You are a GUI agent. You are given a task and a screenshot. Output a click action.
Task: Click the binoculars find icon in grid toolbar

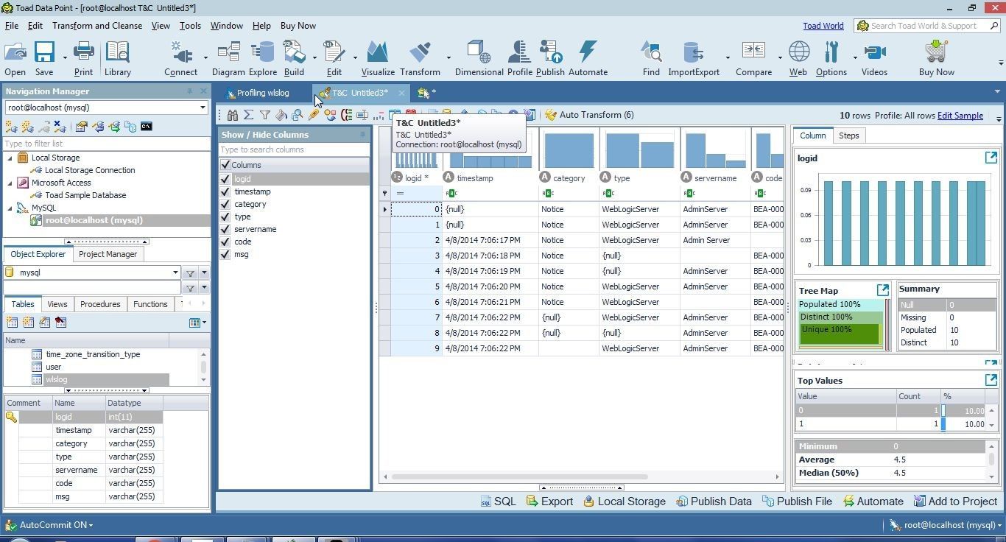233,115
